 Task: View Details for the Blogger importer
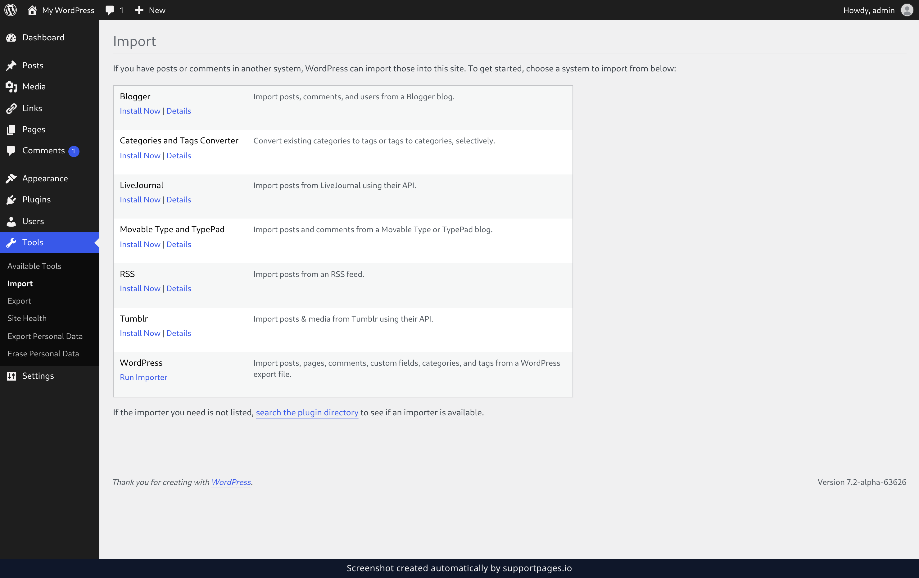179,111
